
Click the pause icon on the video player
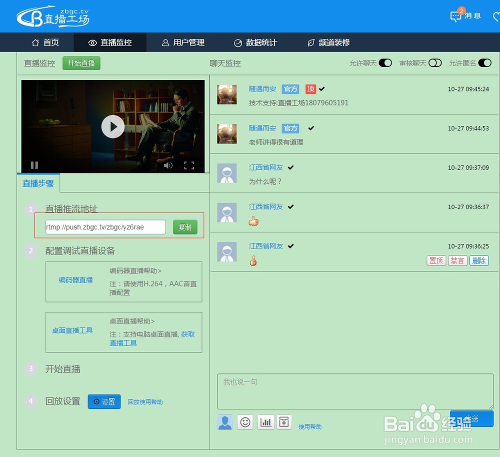(34, 165)
